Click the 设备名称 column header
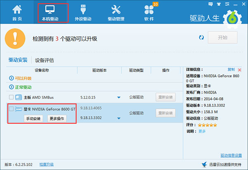This screenshot has height=170, width=248. pyautogui.click(x=42, y=70)
